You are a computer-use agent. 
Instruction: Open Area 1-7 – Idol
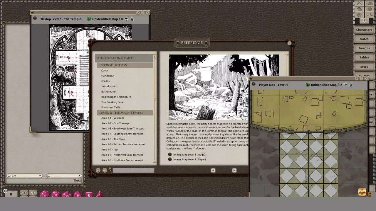(110, 149)
